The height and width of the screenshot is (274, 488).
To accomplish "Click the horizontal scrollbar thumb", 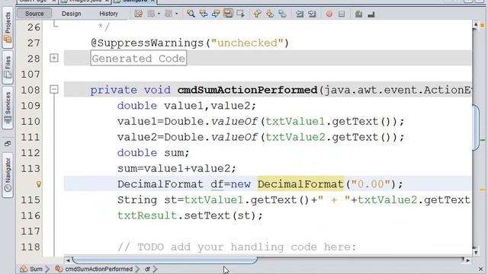I will tap(165, 260).
